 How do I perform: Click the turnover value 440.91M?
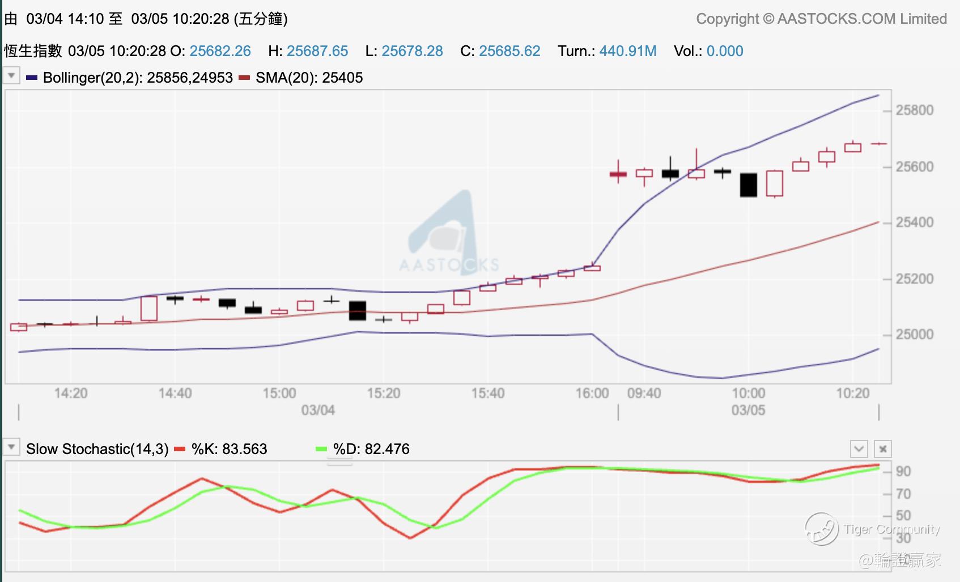pos(628,51)
